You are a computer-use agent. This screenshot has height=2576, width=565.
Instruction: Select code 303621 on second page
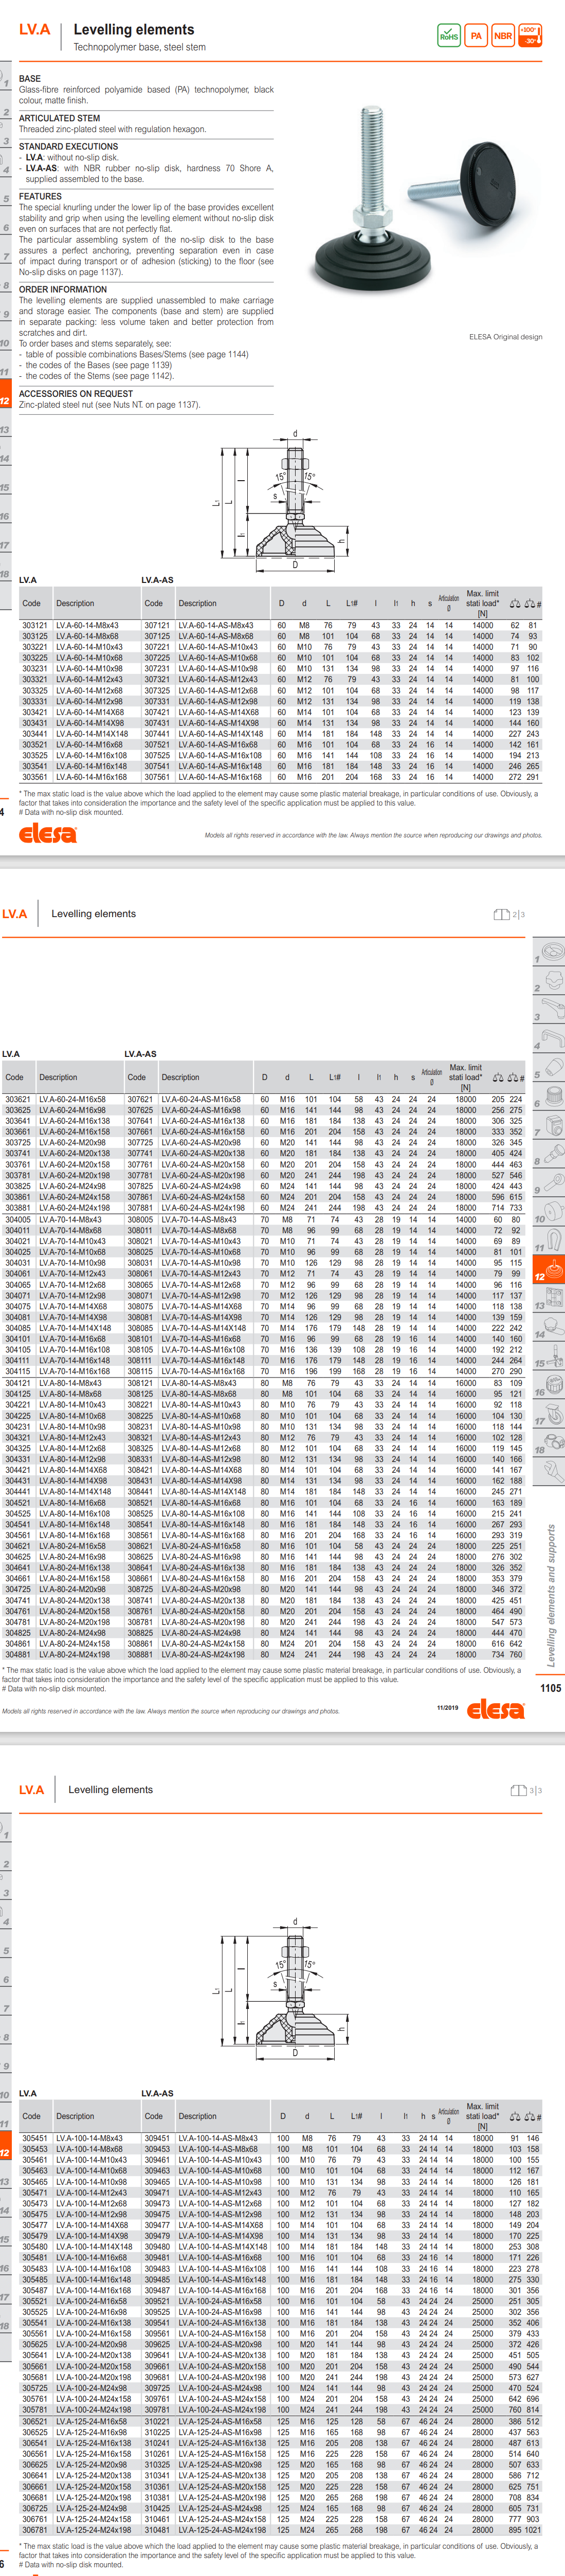pyautogui.click(x=18, y=1099)
